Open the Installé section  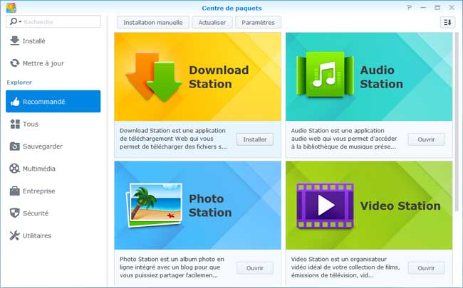click(53, 41)
